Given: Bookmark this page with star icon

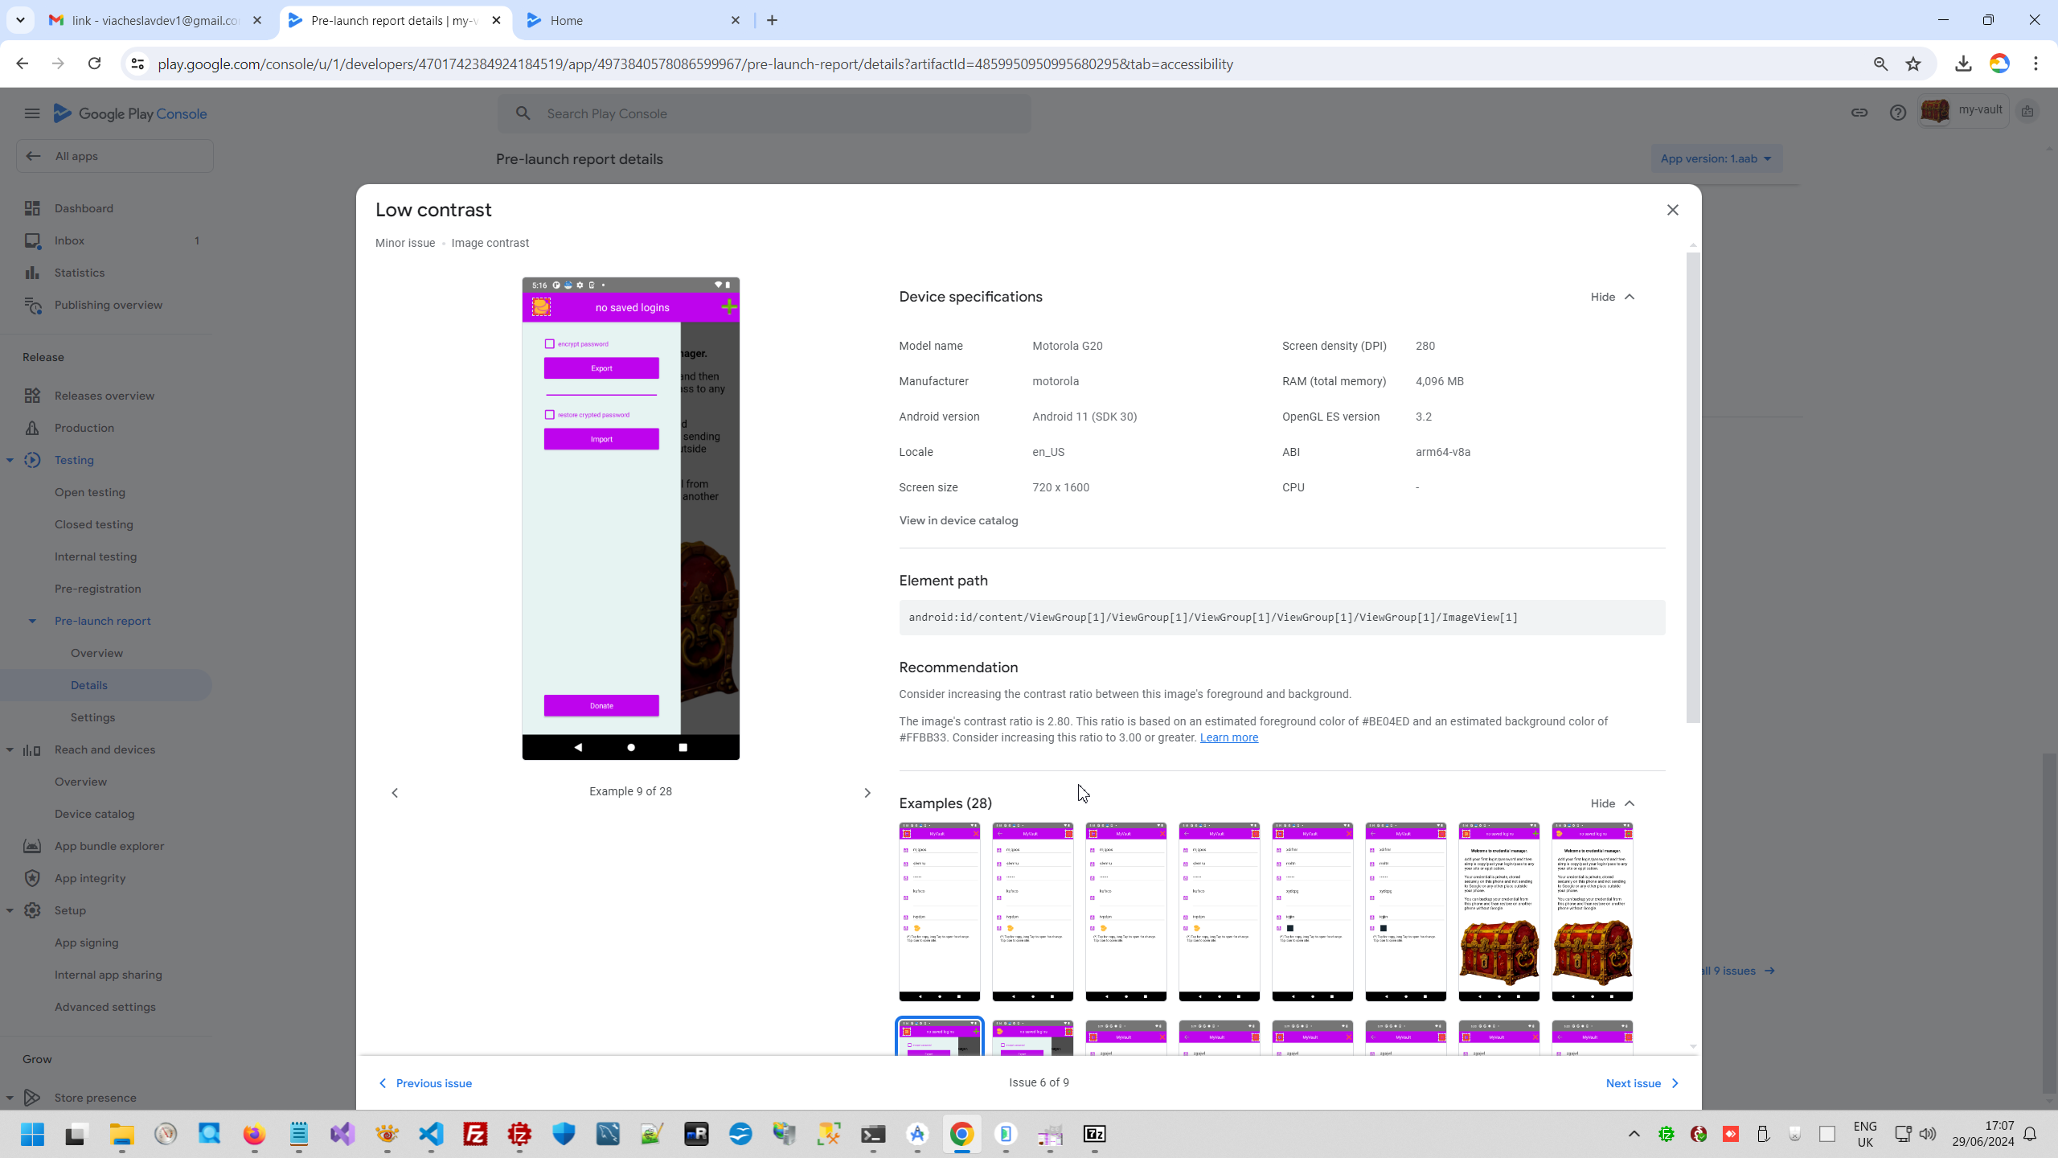Looking at the screenshot, I should tap(1913, 64).
